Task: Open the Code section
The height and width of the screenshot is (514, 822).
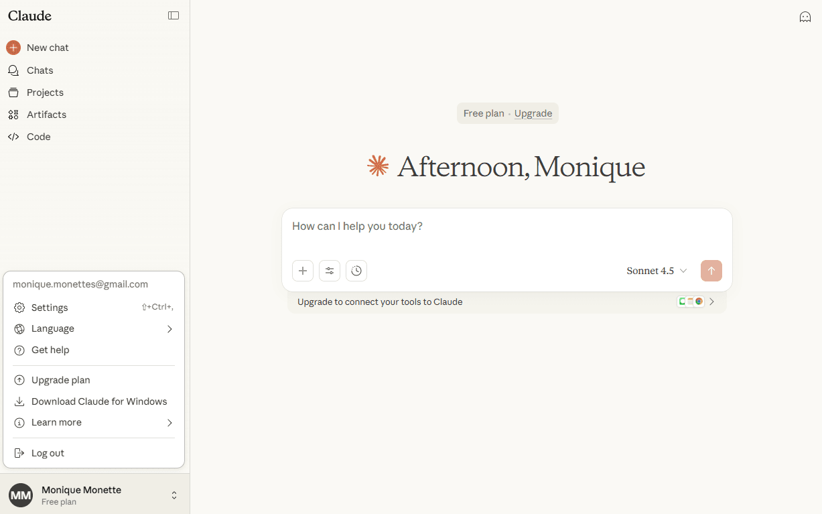Action: coord(38,137)
